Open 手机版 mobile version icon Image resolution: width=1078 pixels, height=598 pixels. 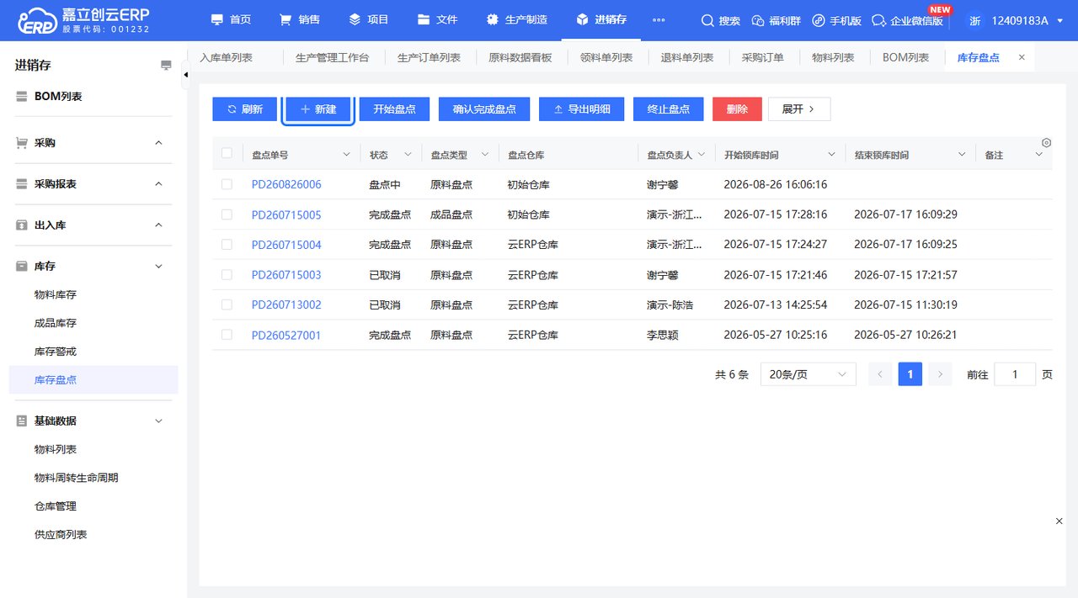tap(819, 20)
